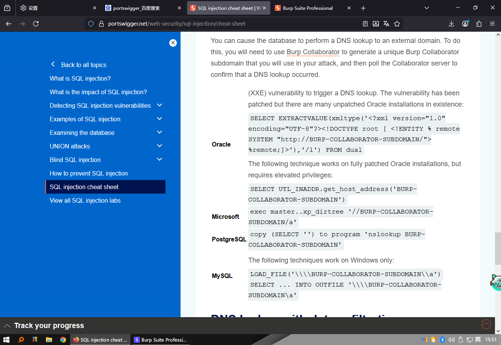Click the Oracle row label

point(221,144)
